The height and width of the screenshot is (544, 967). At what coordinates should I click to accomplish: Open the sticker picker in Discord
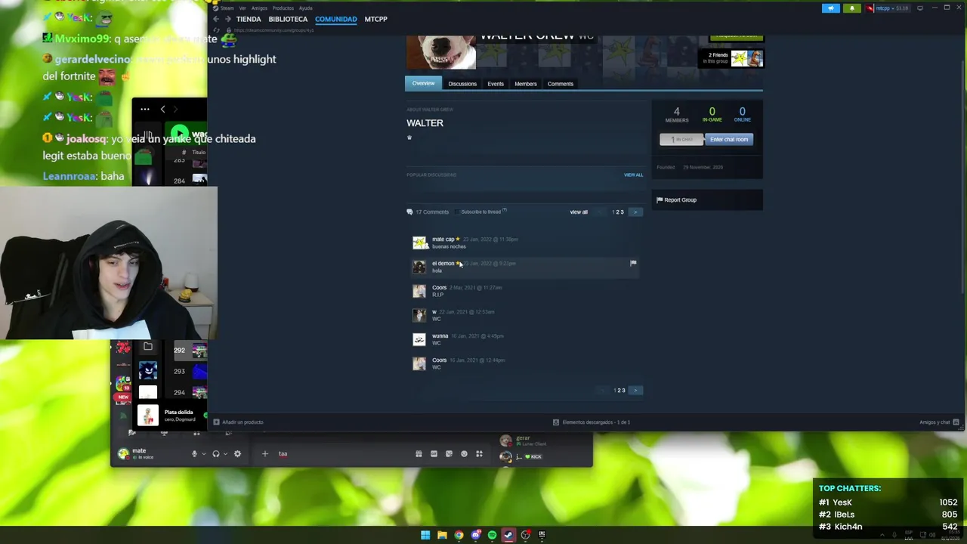[x=449, y=454]
